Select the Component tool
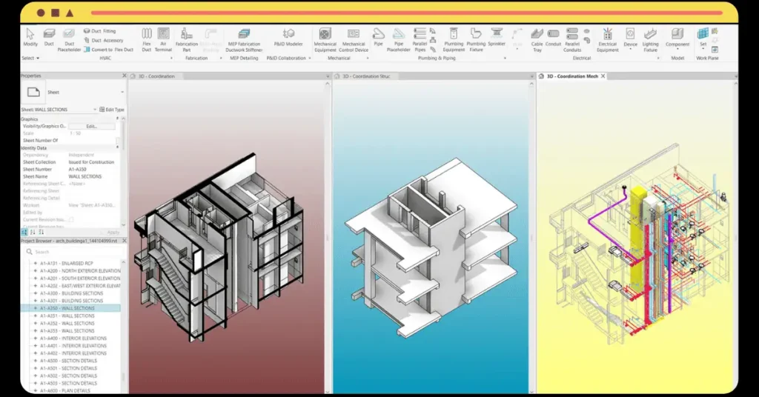 click(677, 37)
